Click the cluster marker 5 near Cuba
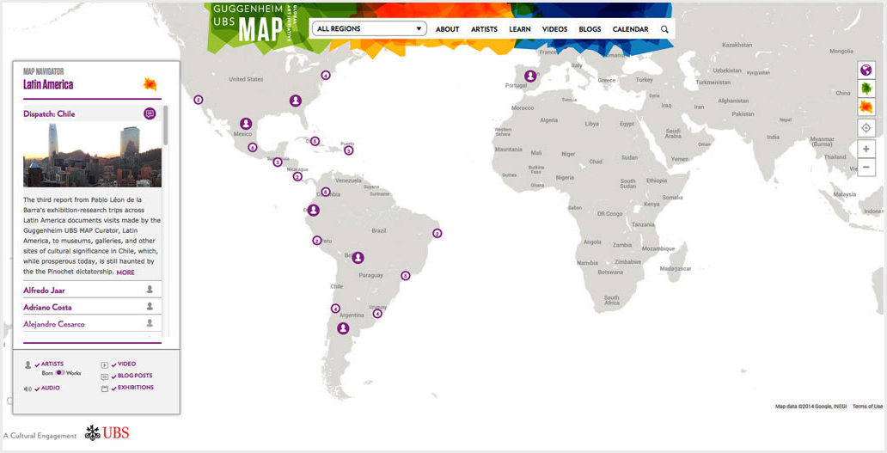 [x=315, y=141]
